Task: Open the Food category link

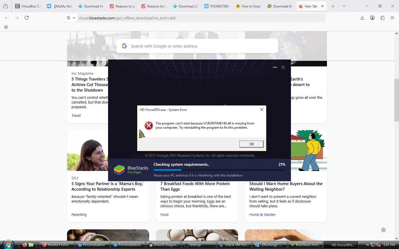Action: click(164, 215)
